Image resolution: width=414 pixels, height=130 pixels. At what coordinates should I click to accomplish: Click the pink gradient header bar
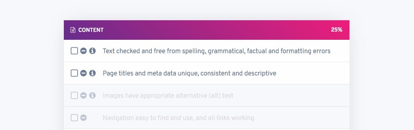coord(207,30)
